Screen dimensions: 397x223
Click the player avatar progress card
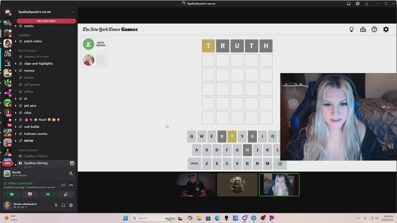[94, 60]
